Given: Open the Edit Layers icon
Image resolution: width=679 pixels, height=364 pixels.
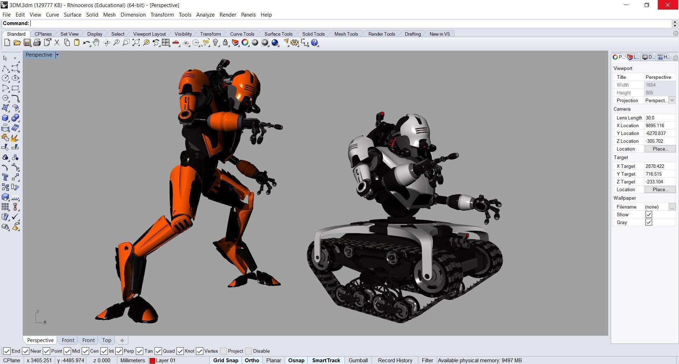Looking at the screenshot, I should pyautogui.click(x=235, y=43).
